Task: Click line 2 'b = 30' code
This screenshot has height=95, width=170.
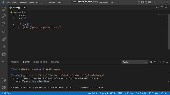Action: 22,18
